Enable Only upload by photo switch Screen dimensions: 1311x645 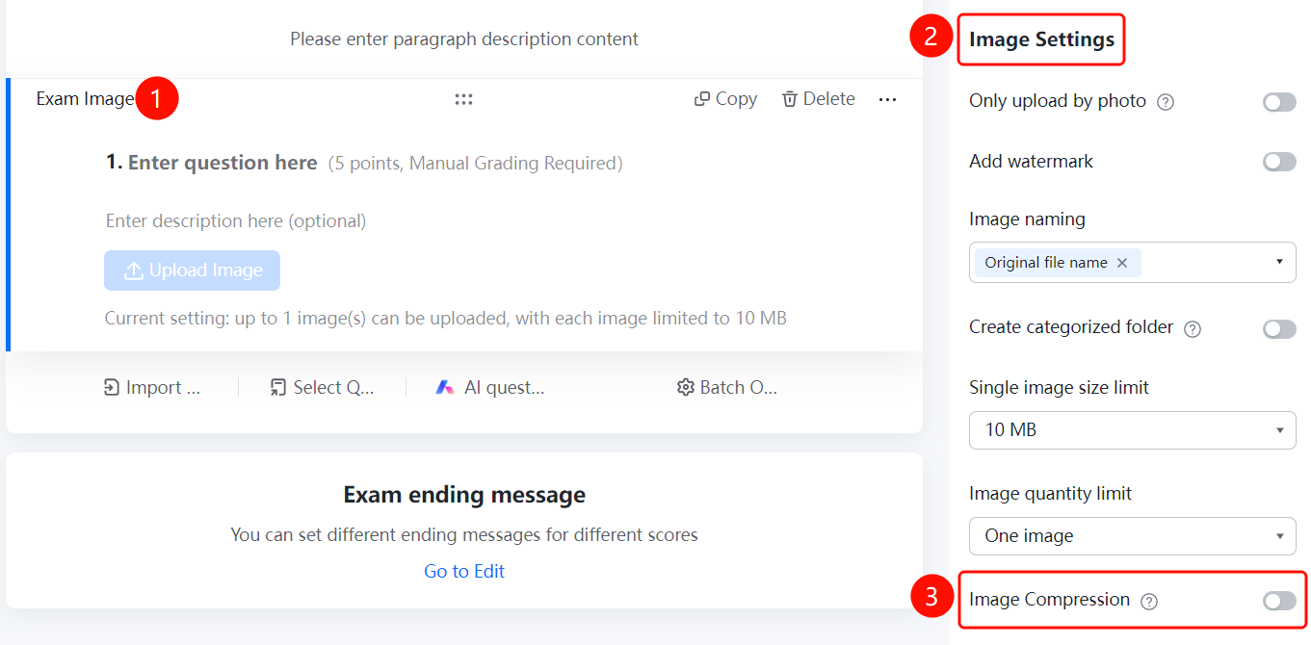coord(1279,102)
